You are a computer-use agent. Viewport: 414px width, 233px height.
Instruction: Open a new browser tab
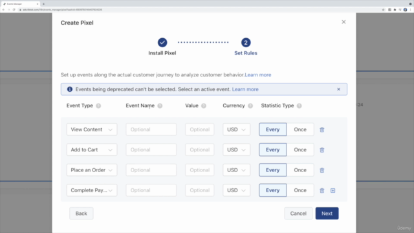point(43,4)
